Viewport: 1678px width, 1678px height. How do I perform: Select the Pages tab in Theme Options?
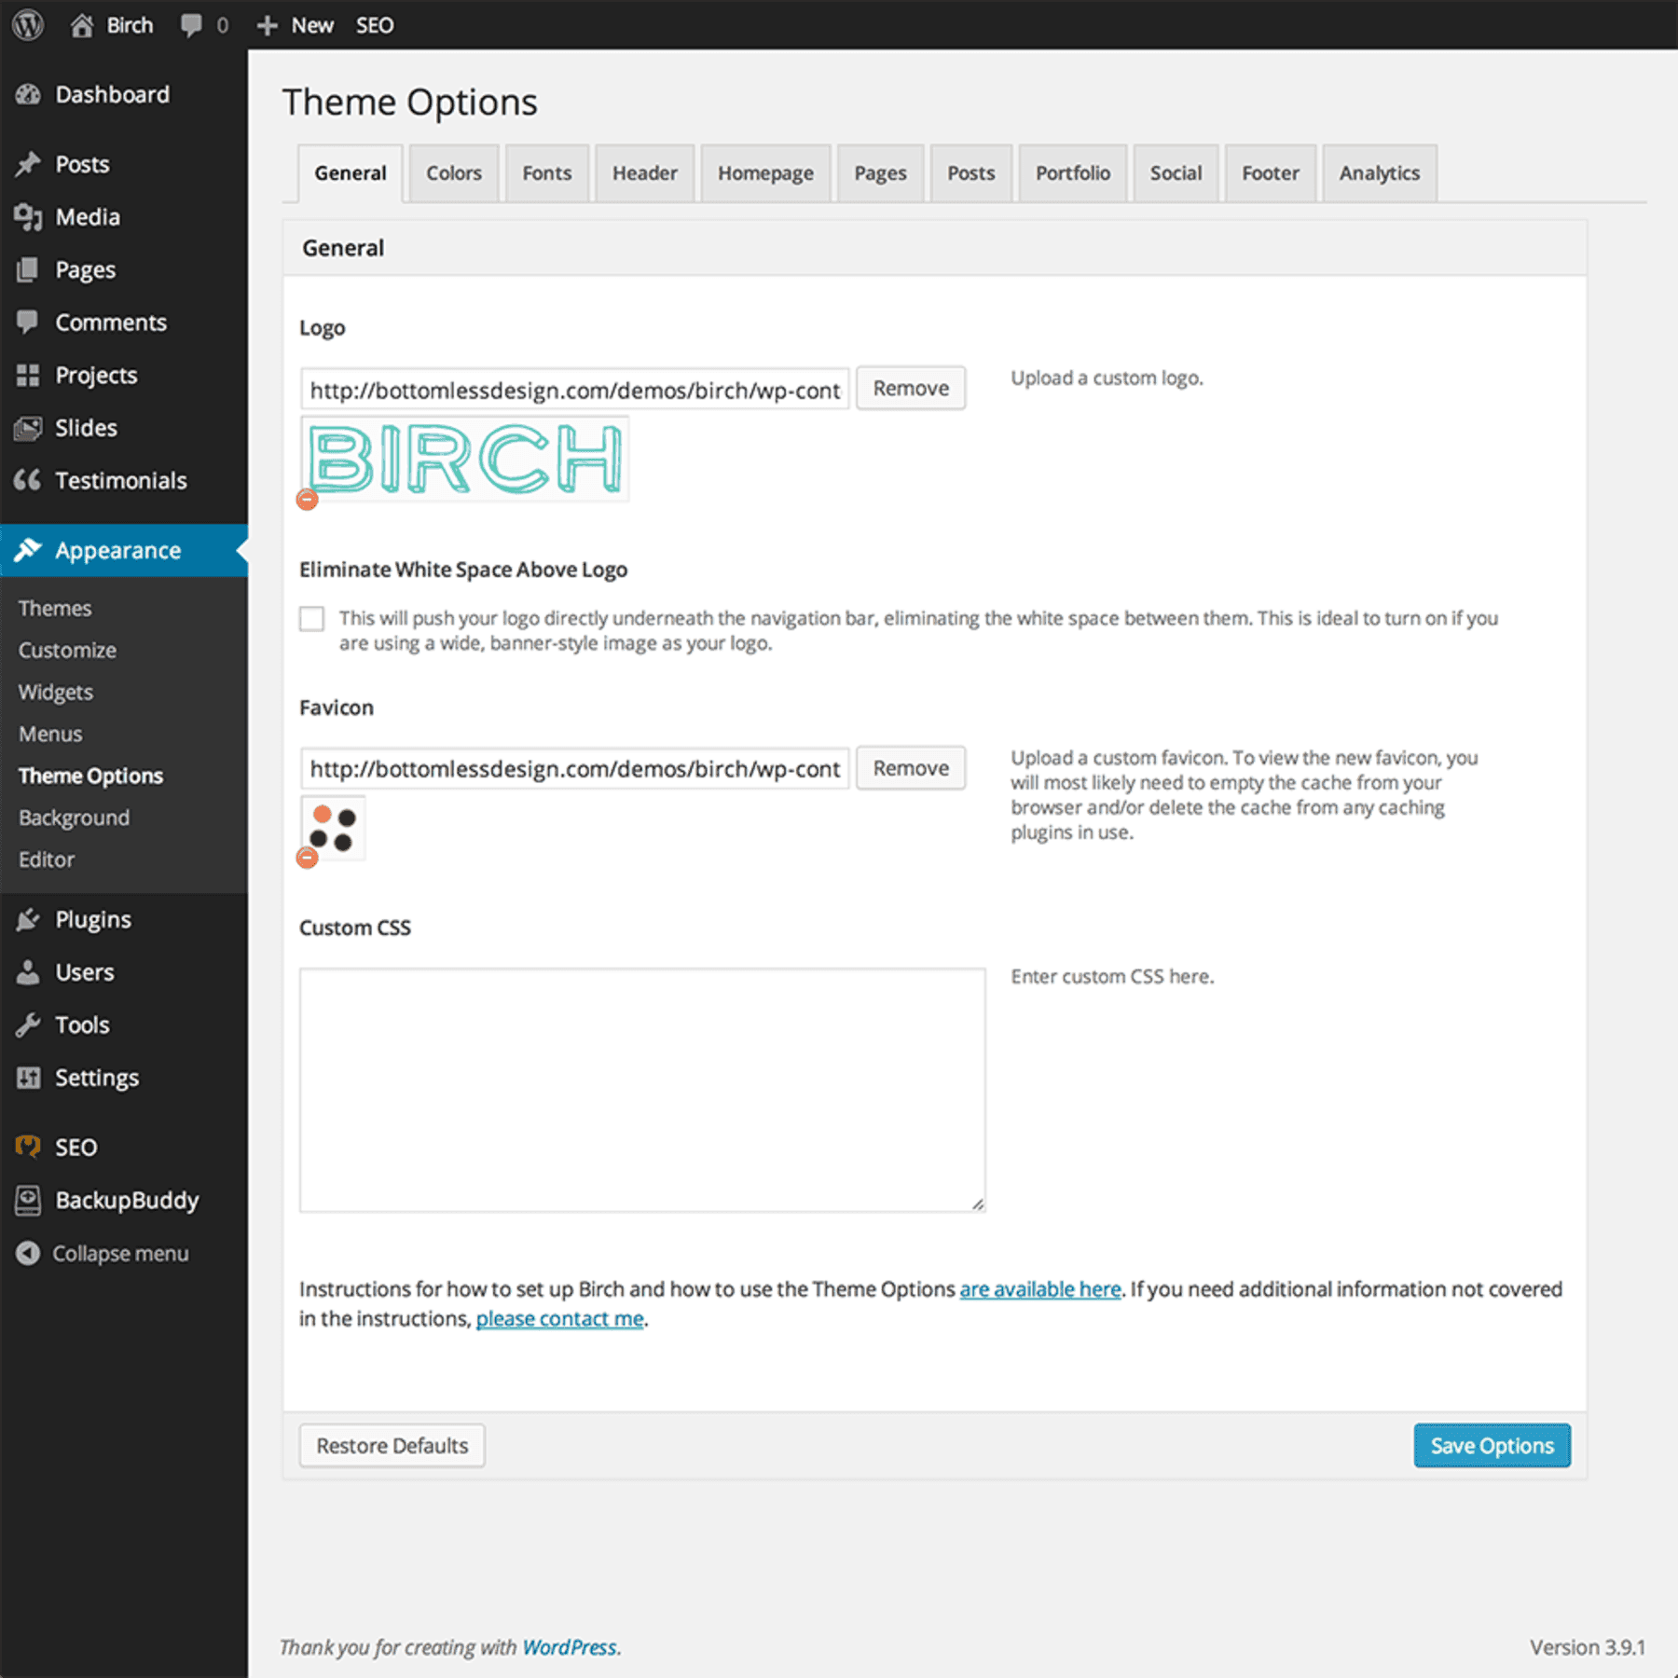tap(881, 173)
